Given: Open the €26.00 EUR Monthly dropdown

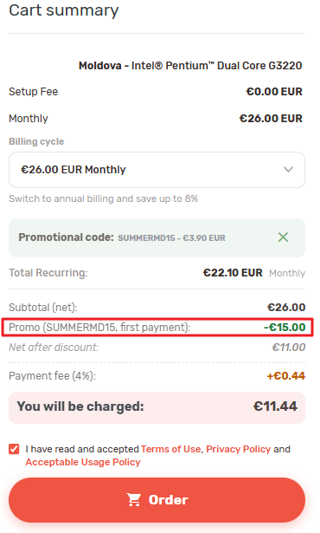Looking at the screenshot, I should pyautogui.click(x=157, y=170).
